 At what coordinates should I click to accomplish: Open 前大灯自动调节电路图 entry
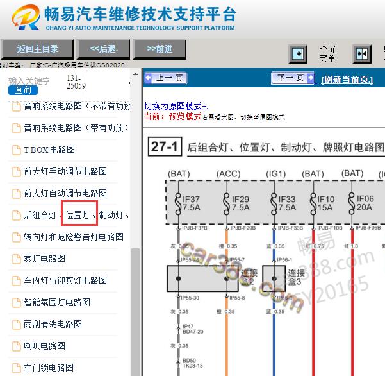tap(65, 193)
